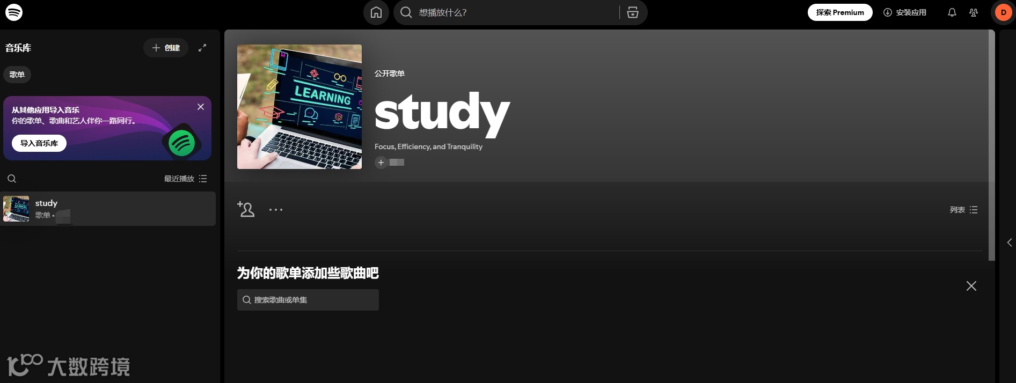Click '安装应用' install app link

point(905,12)
